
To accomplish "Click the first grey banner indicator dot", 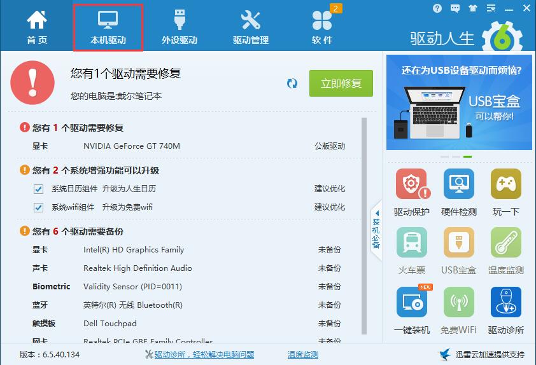I will coord(444,156).
